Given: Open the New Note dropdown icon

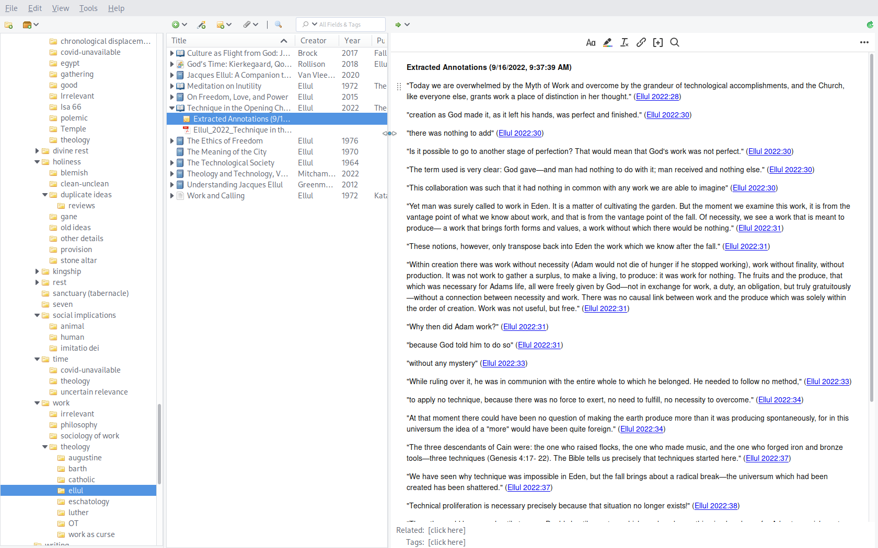Looking at the screenshot, I should click(x=224, y=25).
